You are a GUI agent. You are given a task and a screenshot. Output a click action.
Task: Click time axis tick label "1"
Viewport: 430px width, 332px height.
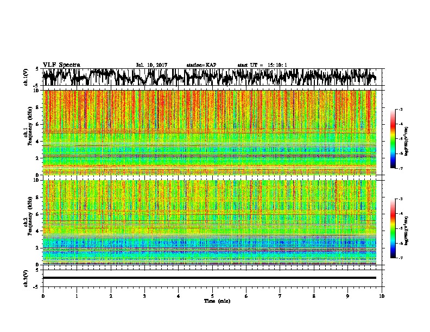click(x=77, y=296)
